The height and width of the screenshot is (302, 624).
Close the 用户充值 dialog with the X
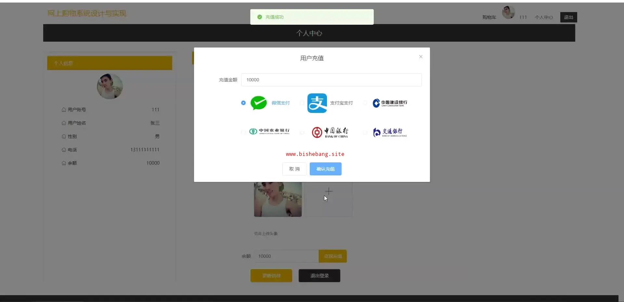(421, 57)
